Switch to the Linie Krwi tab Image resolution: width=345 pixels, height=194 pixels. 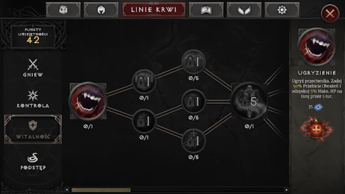pyautogui.click(x=154, y=10)
